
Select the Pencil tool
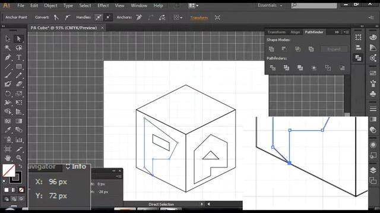18,75
